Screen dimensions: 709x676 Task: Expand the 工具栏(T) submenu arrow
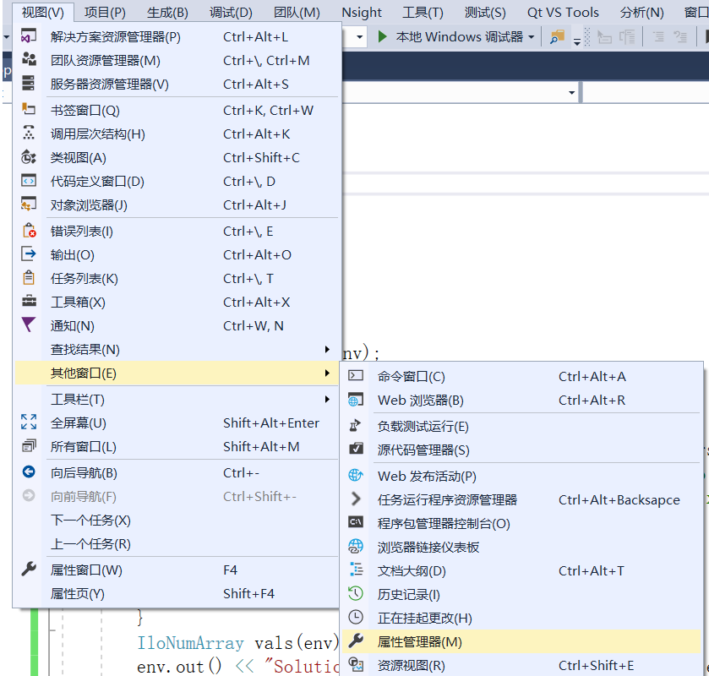tap(327, 400)
